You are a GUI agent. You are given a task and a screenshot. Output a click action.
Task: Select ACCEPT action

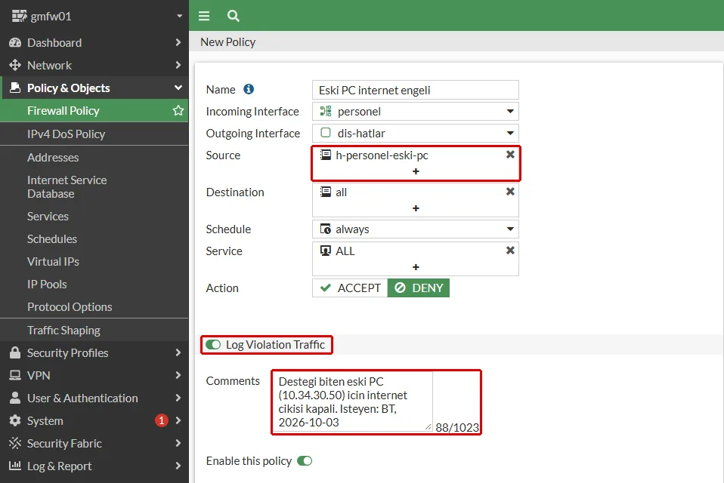(350, 288)
